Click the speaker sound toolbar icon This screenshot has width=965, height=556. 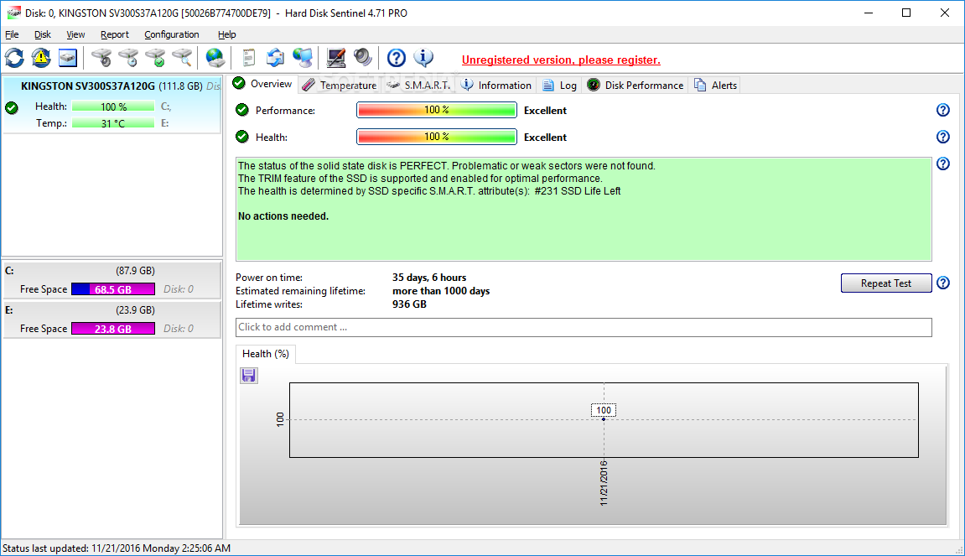point(363,59)
